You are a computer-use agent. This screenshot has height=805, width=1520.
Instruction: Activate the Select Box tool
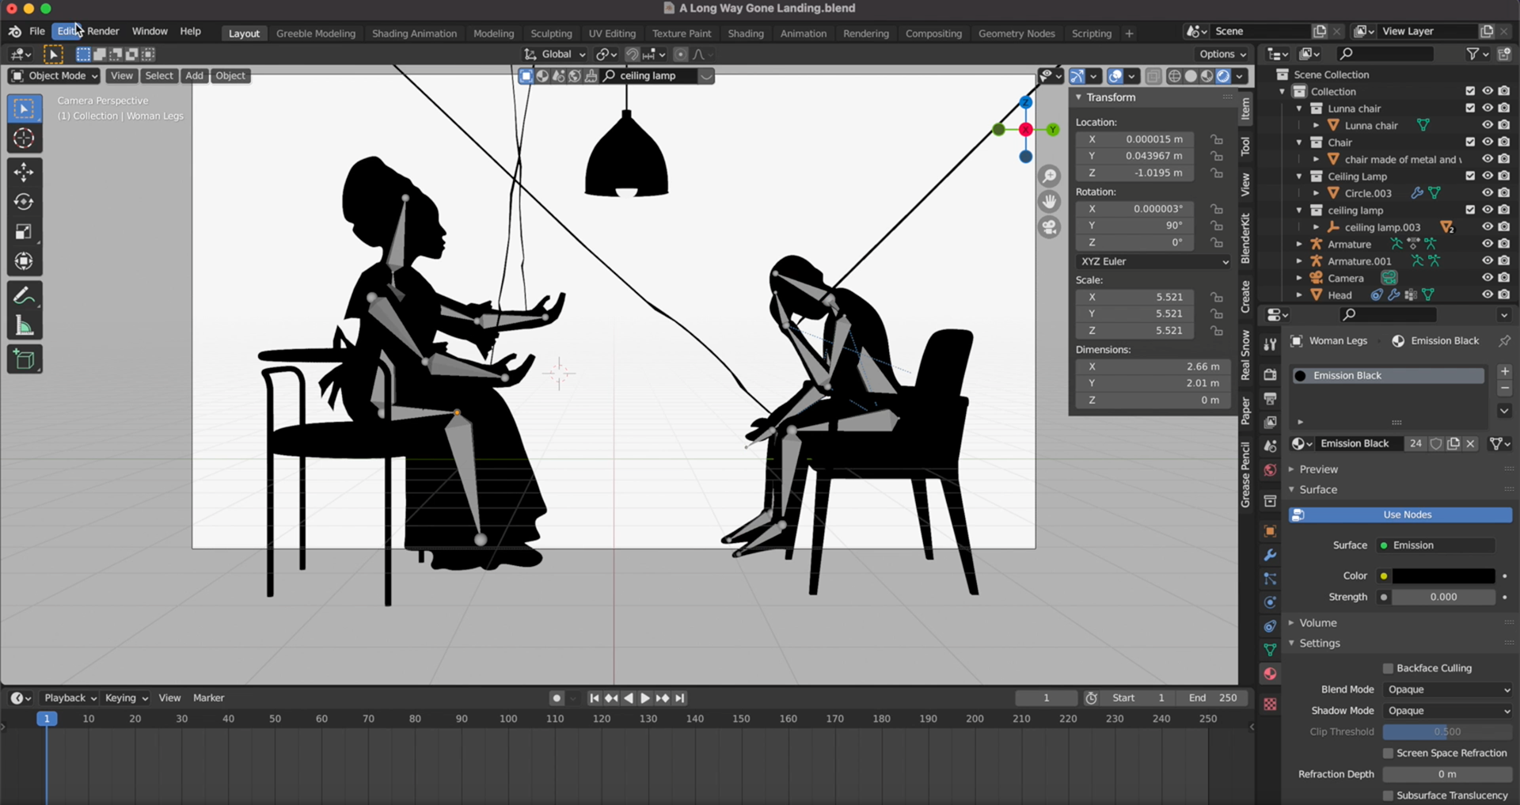[x=24, y=108]
